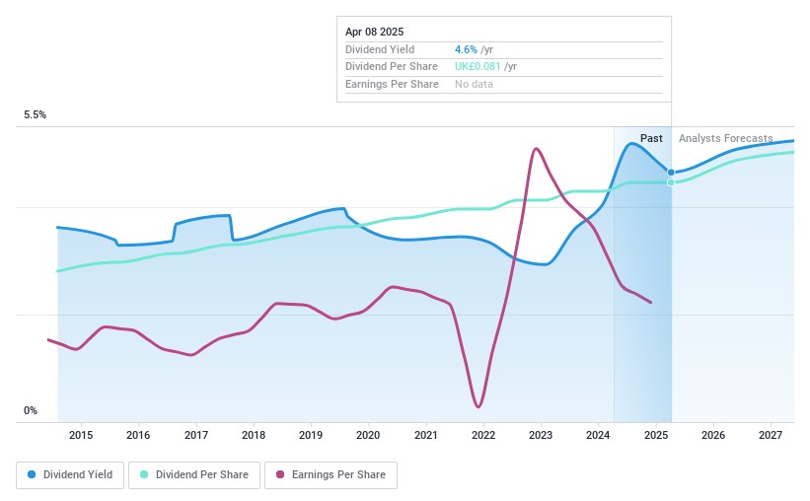Click the 2017 year axis label

pyautogui.click(x=195, y=435)
